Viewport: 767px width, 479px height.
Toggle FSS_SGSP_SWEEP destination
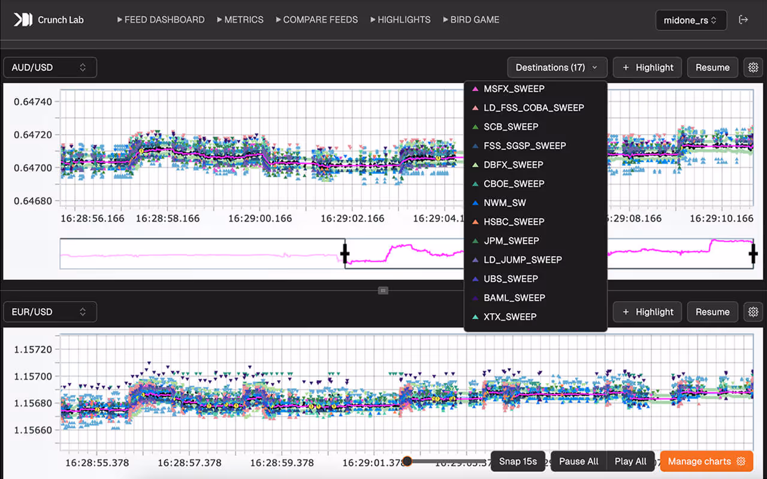[x=536, y=145]
